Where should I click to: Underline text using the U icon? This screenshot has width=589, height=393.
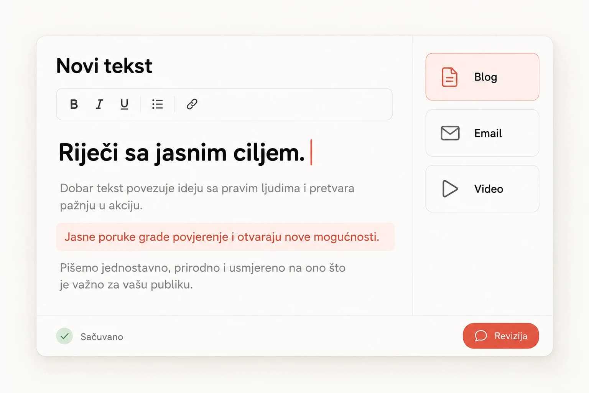click(x=124, y=104)
